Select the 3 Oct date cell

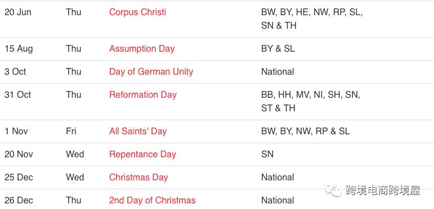pos(15,72)
